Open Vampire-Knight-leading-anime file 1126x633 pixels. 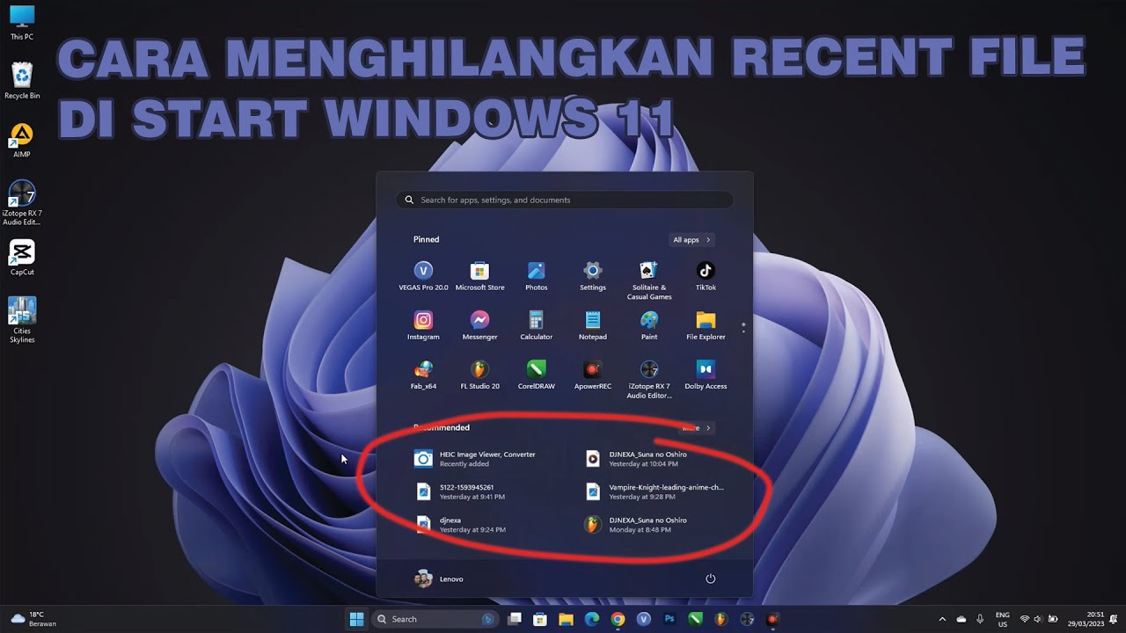click(x=656, y=491)
